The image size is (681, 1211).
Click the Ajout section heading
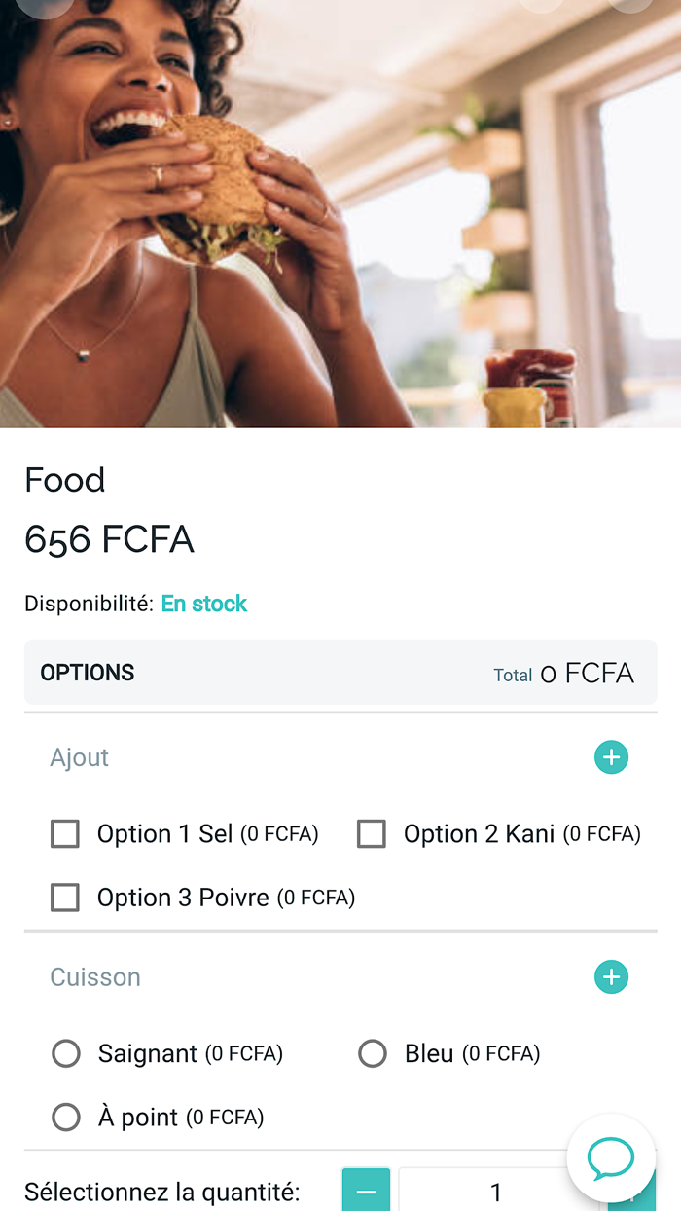click(x=80, y=757)
